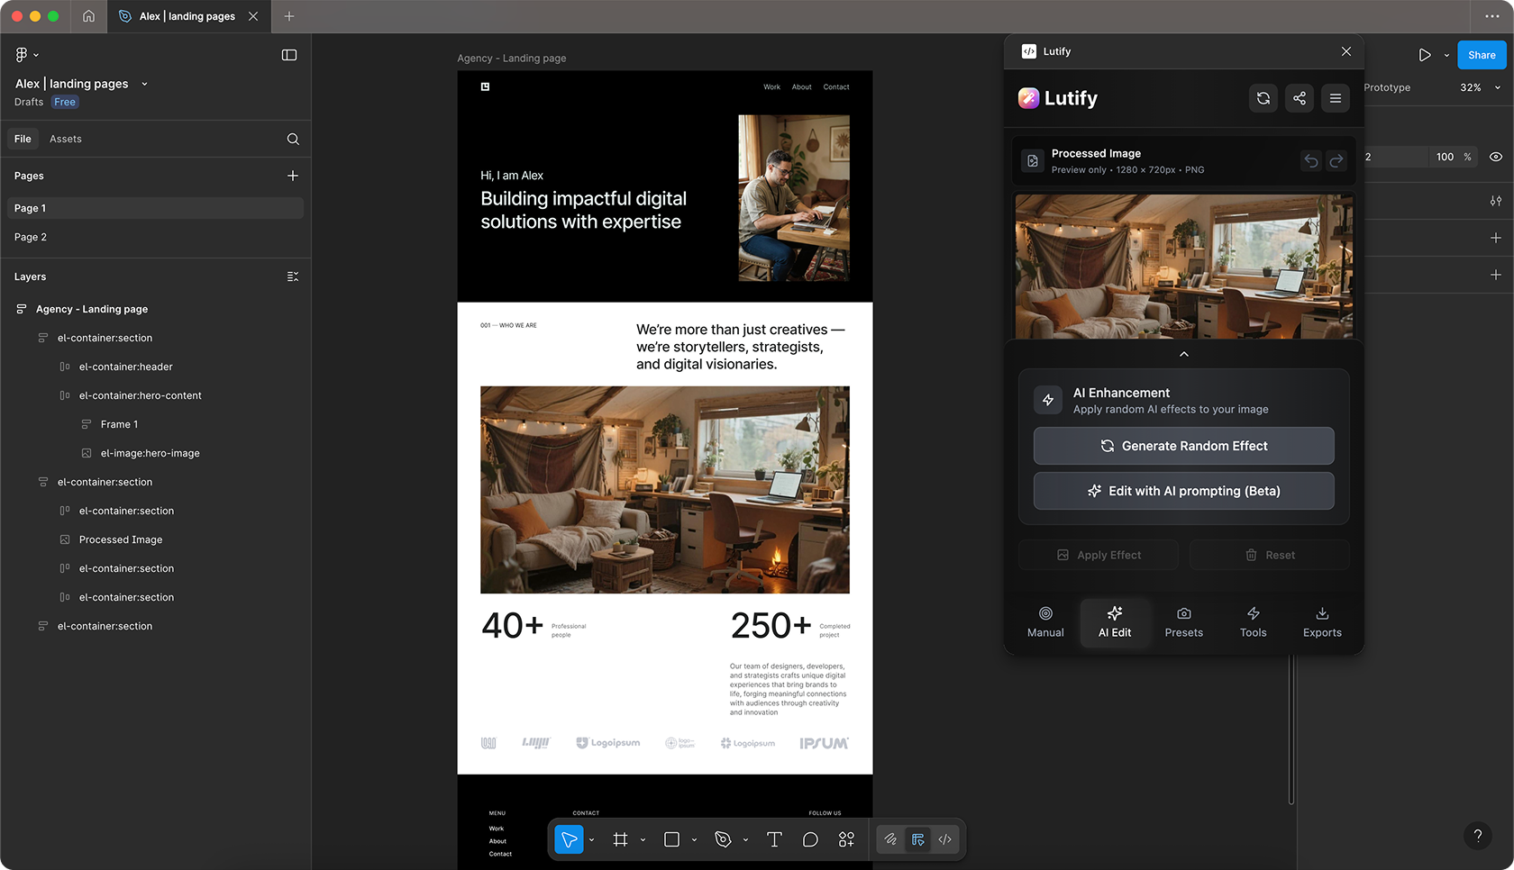Open the Lutify share icon

(x=1299, y=98)
